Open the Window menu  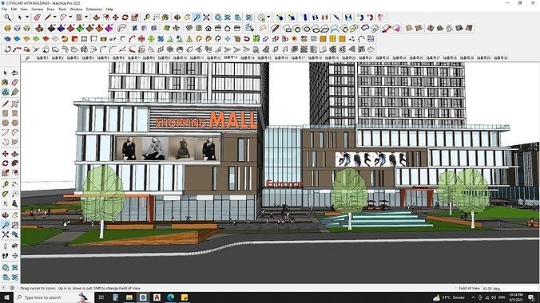click(76, 9)
